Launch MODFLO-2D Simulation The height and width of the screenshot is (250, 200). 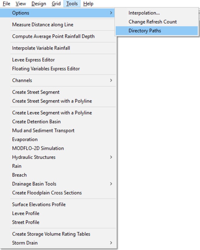click(x=38, y=148)
